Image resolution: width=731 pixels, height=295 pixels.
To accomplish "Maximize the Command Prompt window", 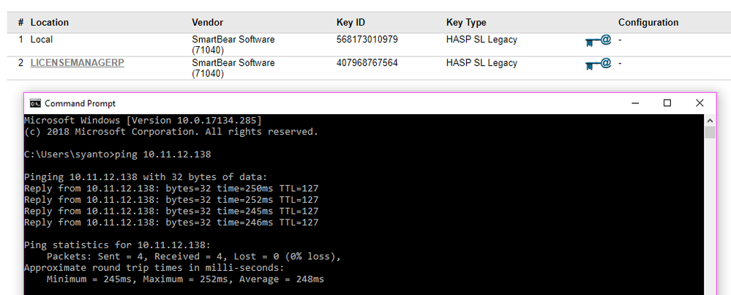I will click(667, 103).
